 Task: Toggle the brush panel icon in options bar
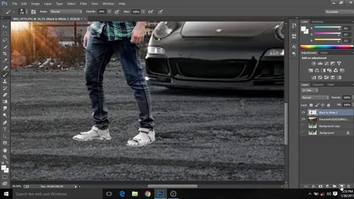[x=33, y=12]
